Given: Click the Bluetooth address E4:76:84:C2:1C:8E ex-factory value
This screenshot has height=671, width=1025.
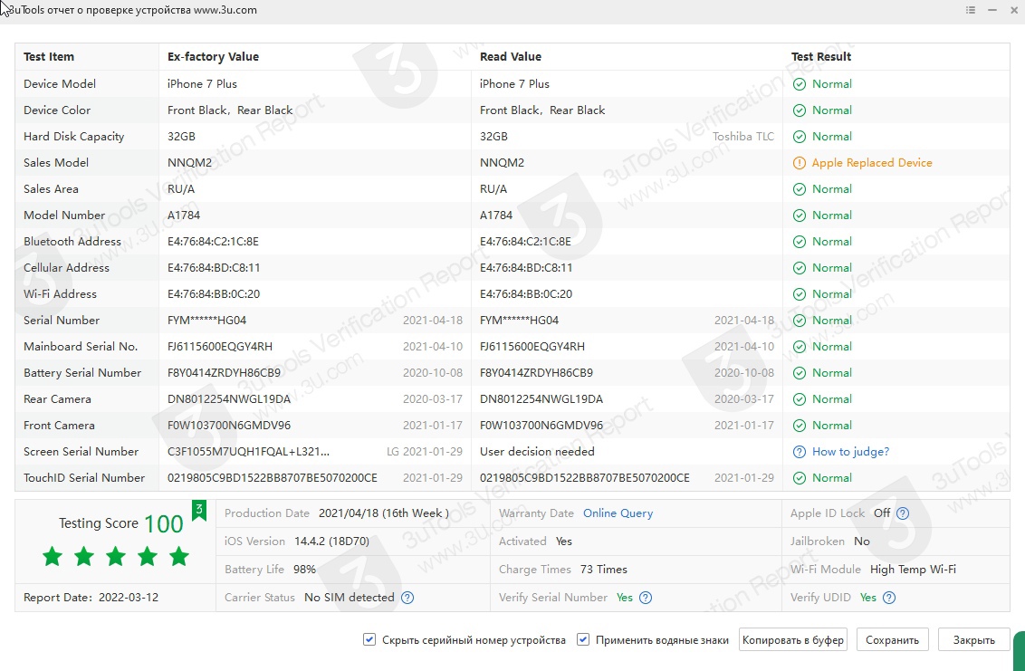Looking at the screenshot, I should [213, 242].
